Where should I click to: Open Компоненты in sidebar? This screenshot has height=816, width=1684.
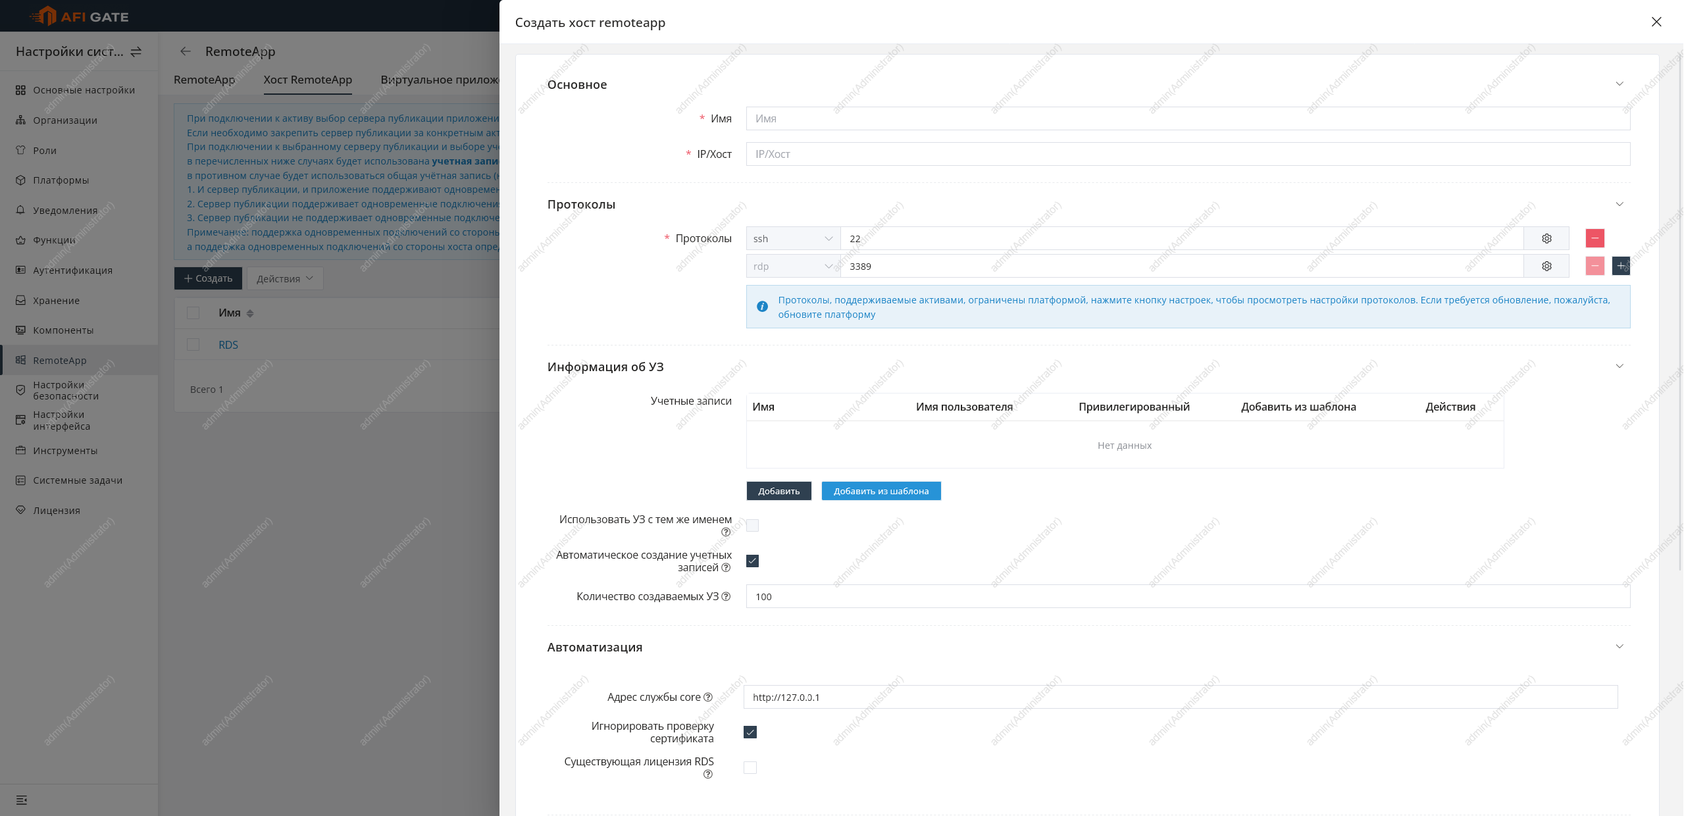pos(79,330)
